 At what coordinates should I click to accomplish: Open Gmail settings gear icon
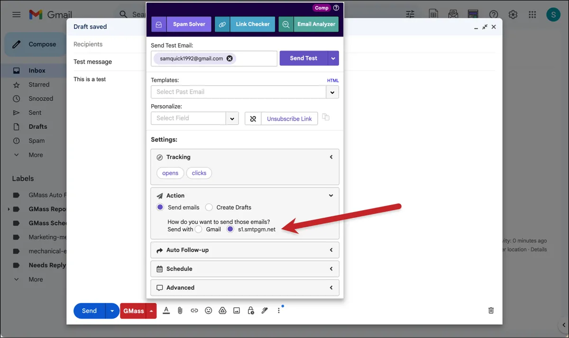point(513,14)
